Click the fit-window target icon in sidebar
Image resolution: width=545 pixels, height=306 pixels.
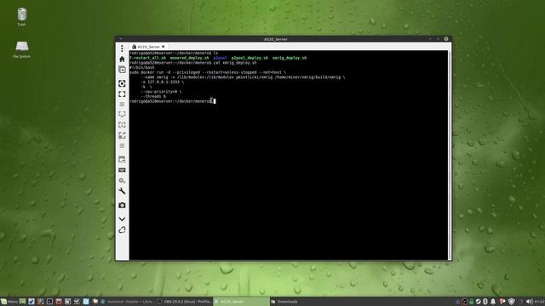click(122, 83)
